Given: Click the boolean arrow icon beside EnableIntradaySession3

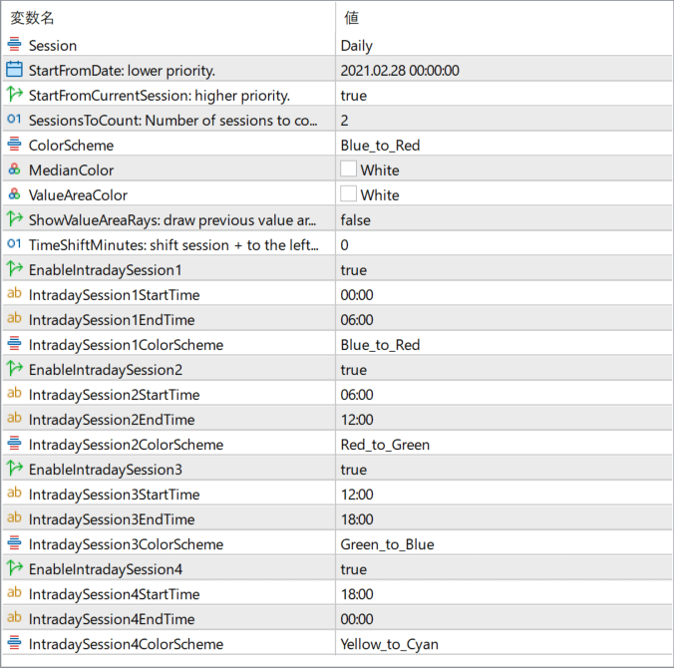Looking at the screenshot, I should click(14, 469).
